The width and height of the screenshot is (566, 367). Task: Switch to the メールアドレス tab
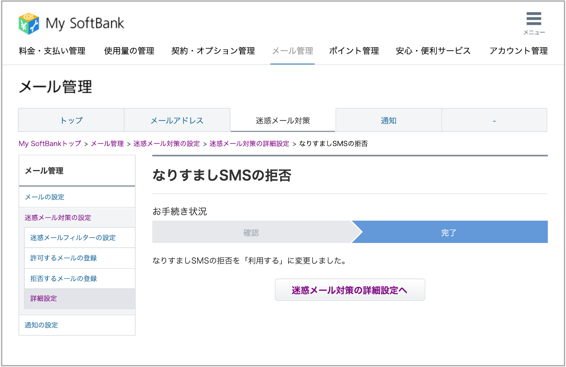point(177,120)
